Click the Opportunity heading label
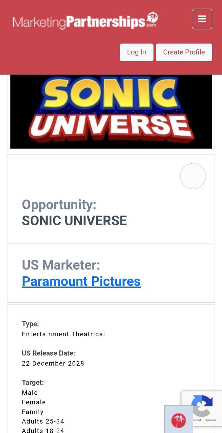This screenshot has height=433, width=222. 59,205
